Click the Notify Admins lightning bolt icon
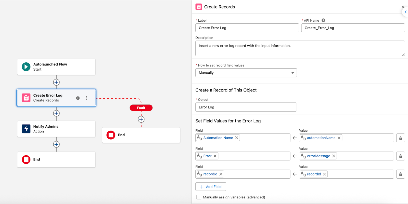Screen dimensions: 408x204 tap(26, 129)
